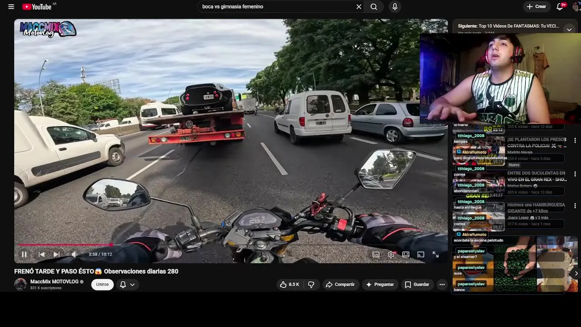Click the 3:58 / 18:12 time display
Screen dimensions: 581x327
100,254
